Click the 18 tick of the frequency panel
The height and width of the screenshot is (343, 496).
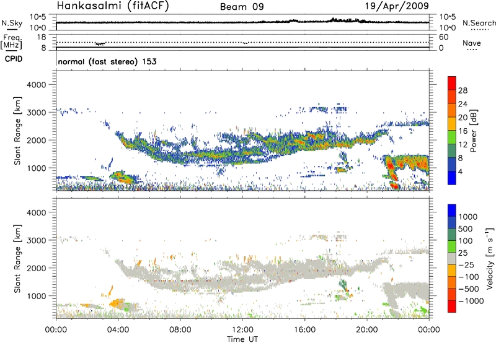pos(42,37)
